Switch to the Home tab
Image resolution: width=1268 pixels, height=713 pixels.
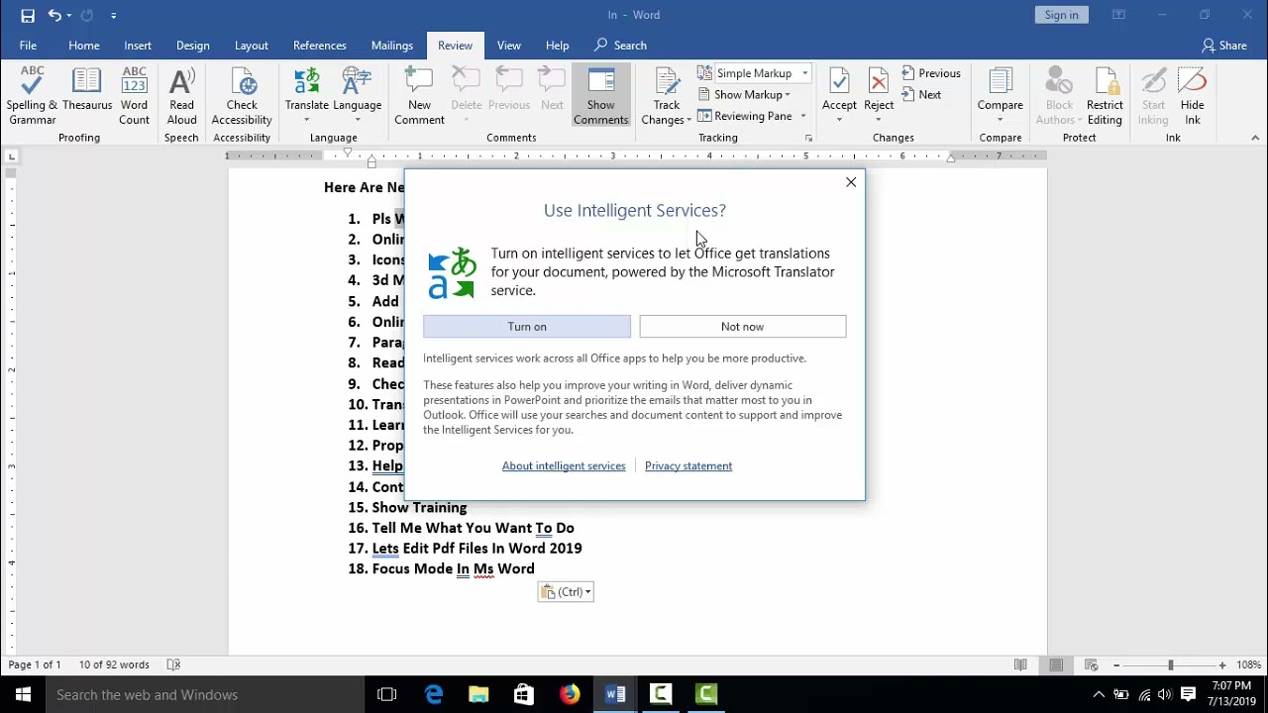tap(84, 46)
